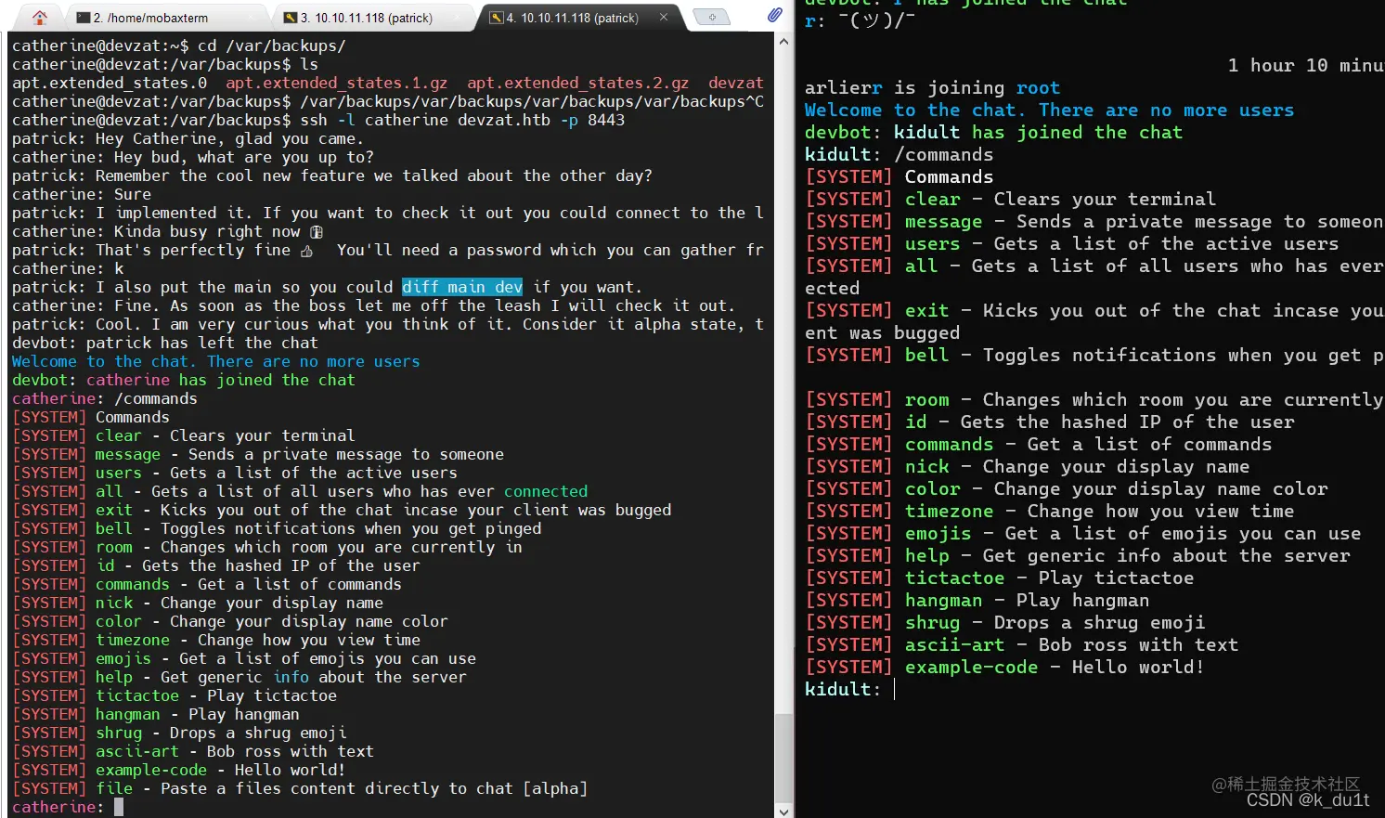Viewport: 1385px width, 818px height.
Task: Click the wrench icon on tab 4
Action: coord(497,18)
